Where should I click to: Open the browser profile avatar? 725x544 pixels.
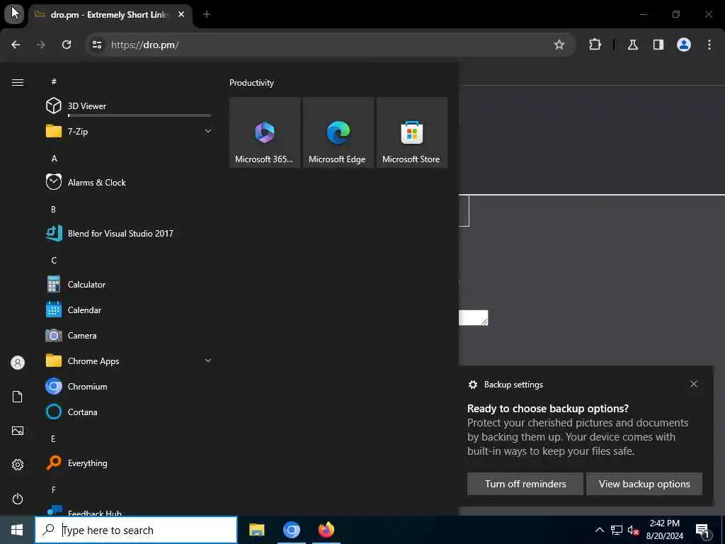coord(684,45)
